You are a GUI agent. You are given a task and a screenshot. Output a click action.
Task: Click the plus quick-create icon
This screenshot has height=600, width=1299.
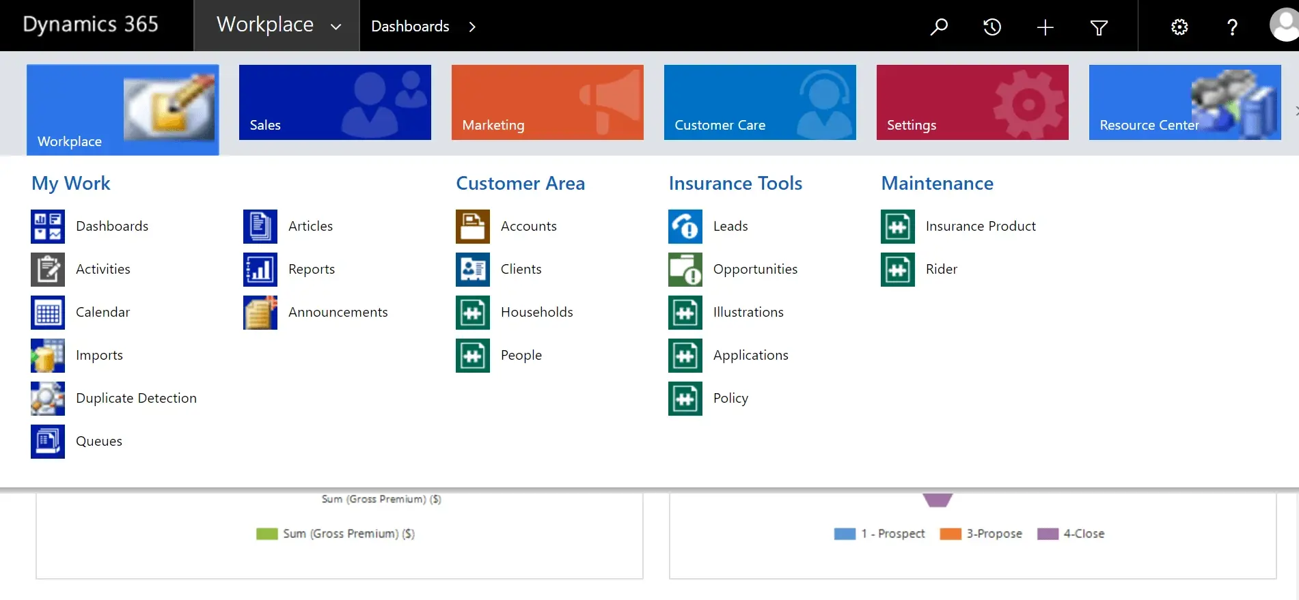coord(1045,27)
